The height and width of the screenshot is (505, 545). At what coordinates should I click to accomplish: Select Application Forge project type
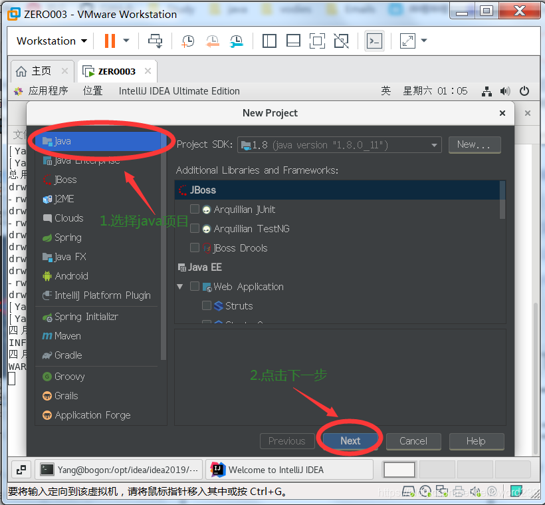pos(98,415)
